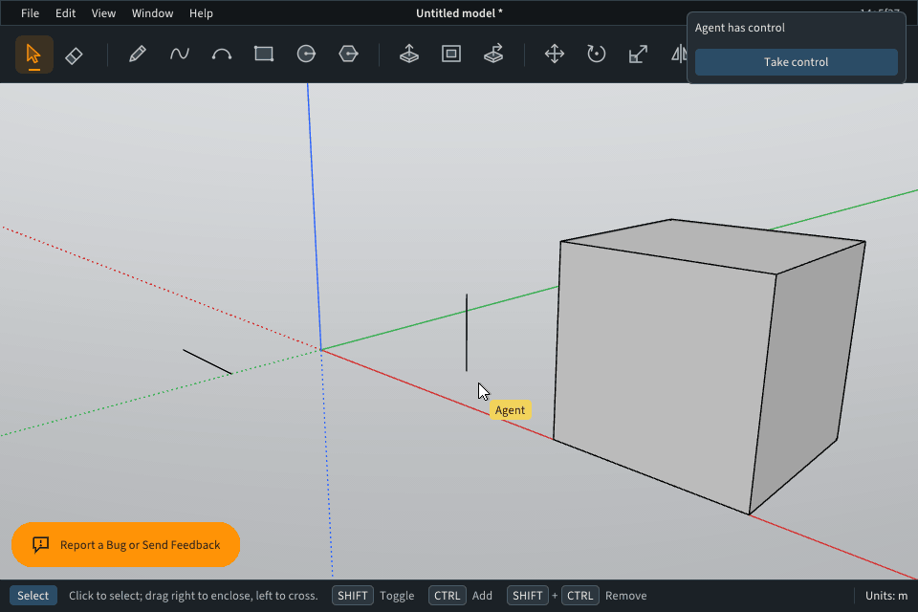This screenshot has width=918, height=612.
Task: Switch to the Arc tool
Action: click(x=221, y=55)
